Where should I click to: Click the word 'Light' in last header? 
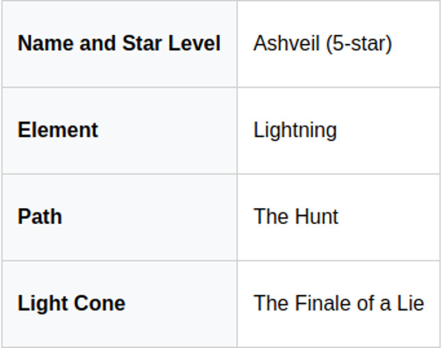point(41,303)
